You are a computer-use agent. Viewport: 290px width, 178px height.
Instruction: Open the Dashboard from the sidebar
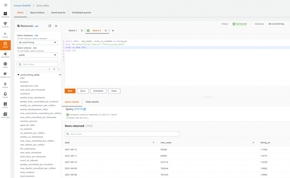coord(5,14)
